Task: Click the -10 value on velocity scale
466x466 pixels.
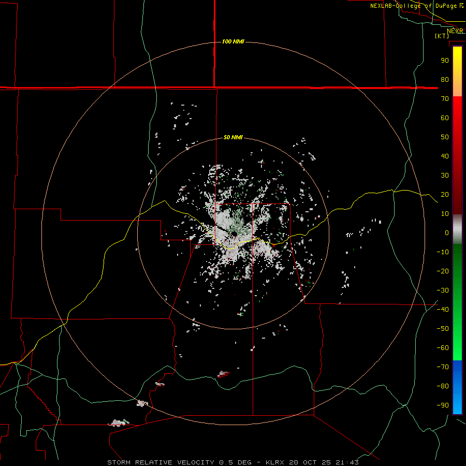Action: tap(443, 252)
